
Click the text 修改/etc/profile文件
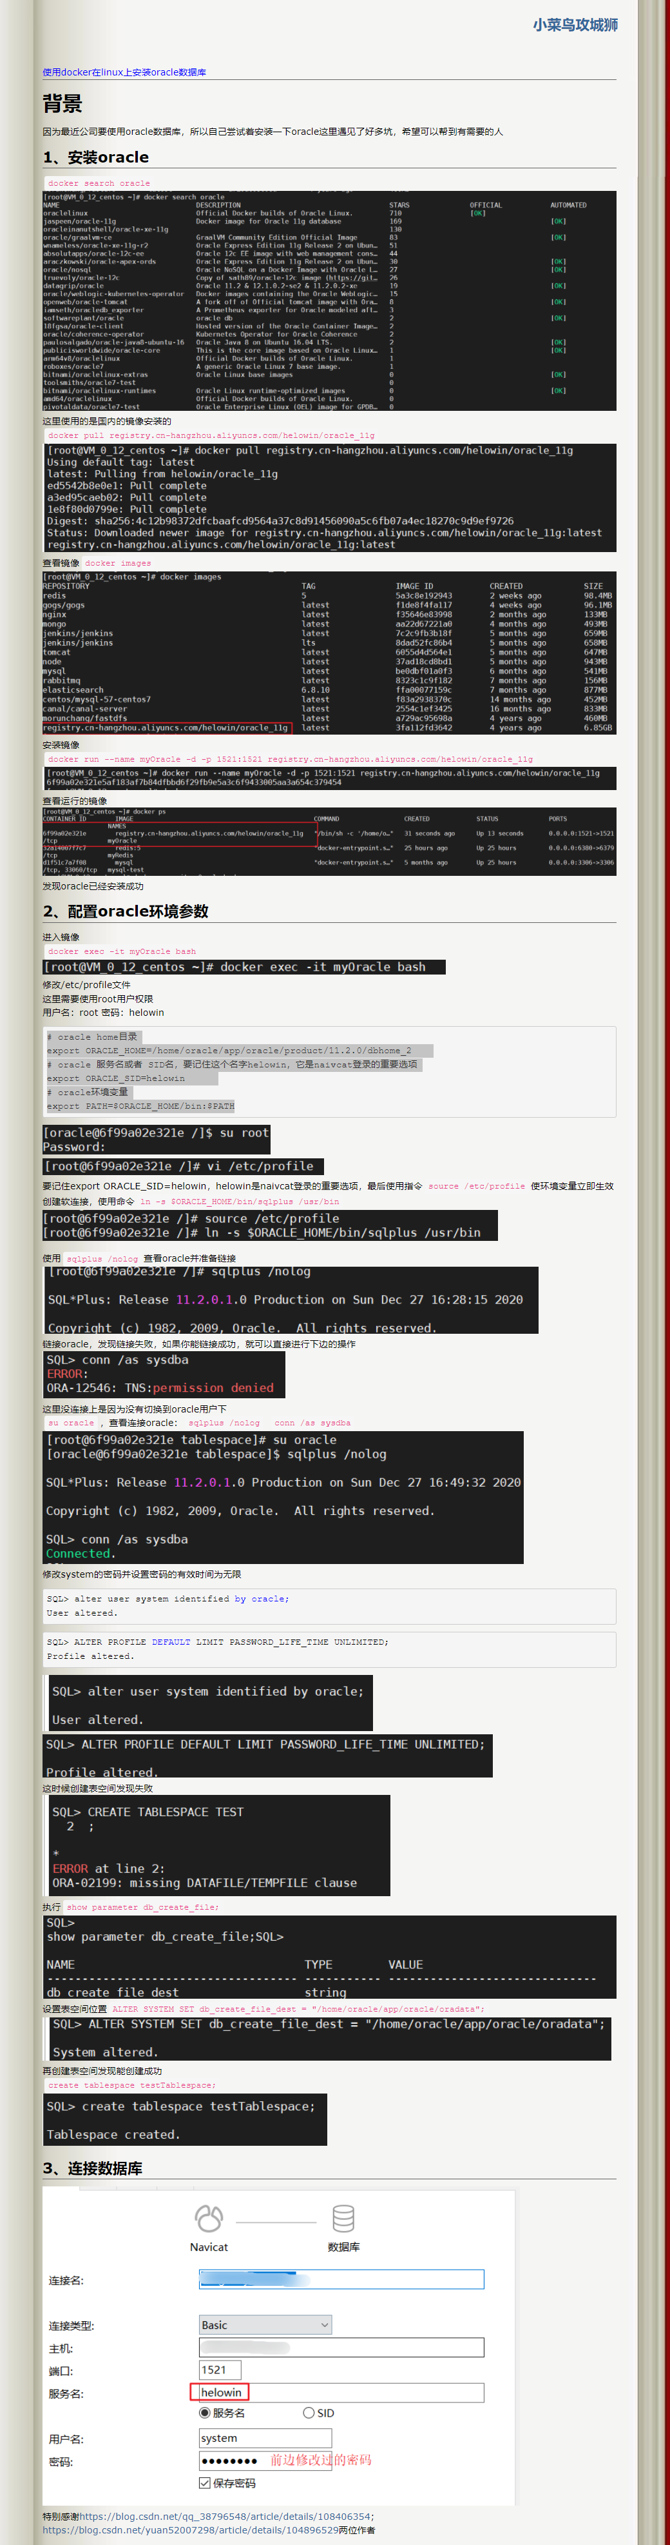point(86,985)
